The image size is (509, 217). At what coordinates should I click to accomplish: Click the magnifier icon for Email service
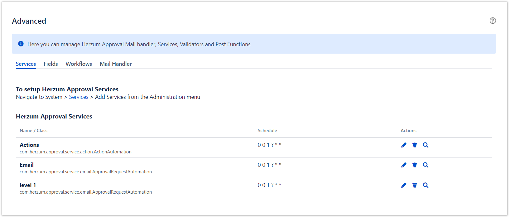[425, 165]
